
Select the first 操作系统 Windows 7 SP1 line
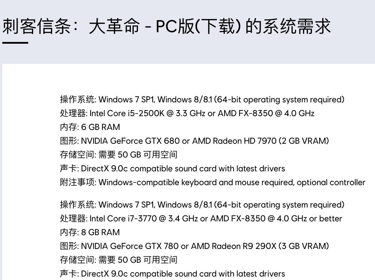pyautogui.click(x=202, y=99)
